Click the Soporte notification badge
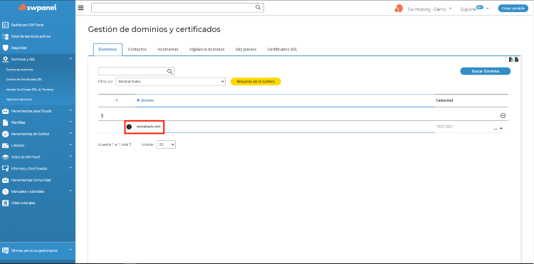The width and height of the screenshot is (534, 264). pos(480,7)
